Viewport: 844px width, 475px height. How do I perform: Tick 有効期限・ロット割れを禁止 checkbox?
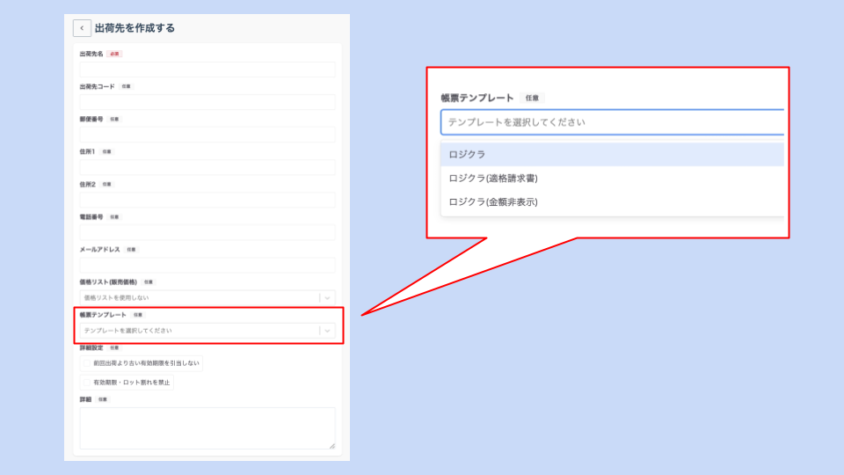point(87,383)
